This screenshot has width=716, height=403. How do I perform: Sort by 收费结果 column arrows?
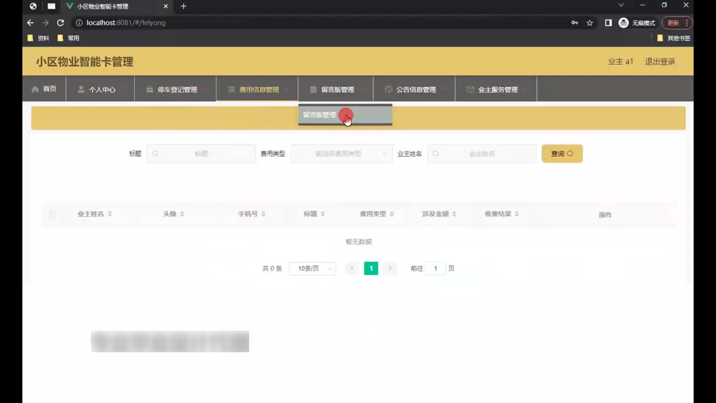pyautogui.click(x=517, y=214)
